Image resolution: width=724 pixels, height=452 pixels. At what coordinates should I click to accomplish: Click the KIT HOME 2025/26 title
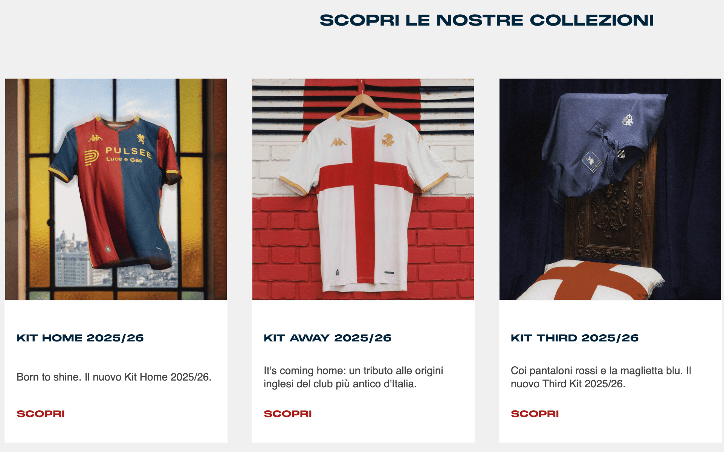tap(80, 338)
